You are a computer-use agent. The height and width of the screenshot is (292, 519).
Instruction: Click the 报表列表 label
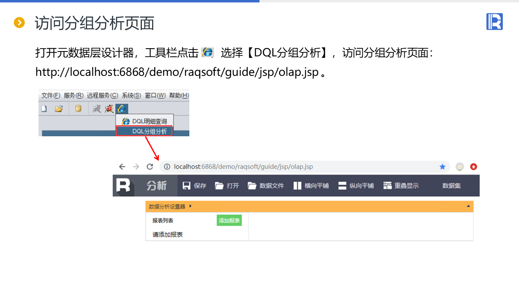pos(163,221)
